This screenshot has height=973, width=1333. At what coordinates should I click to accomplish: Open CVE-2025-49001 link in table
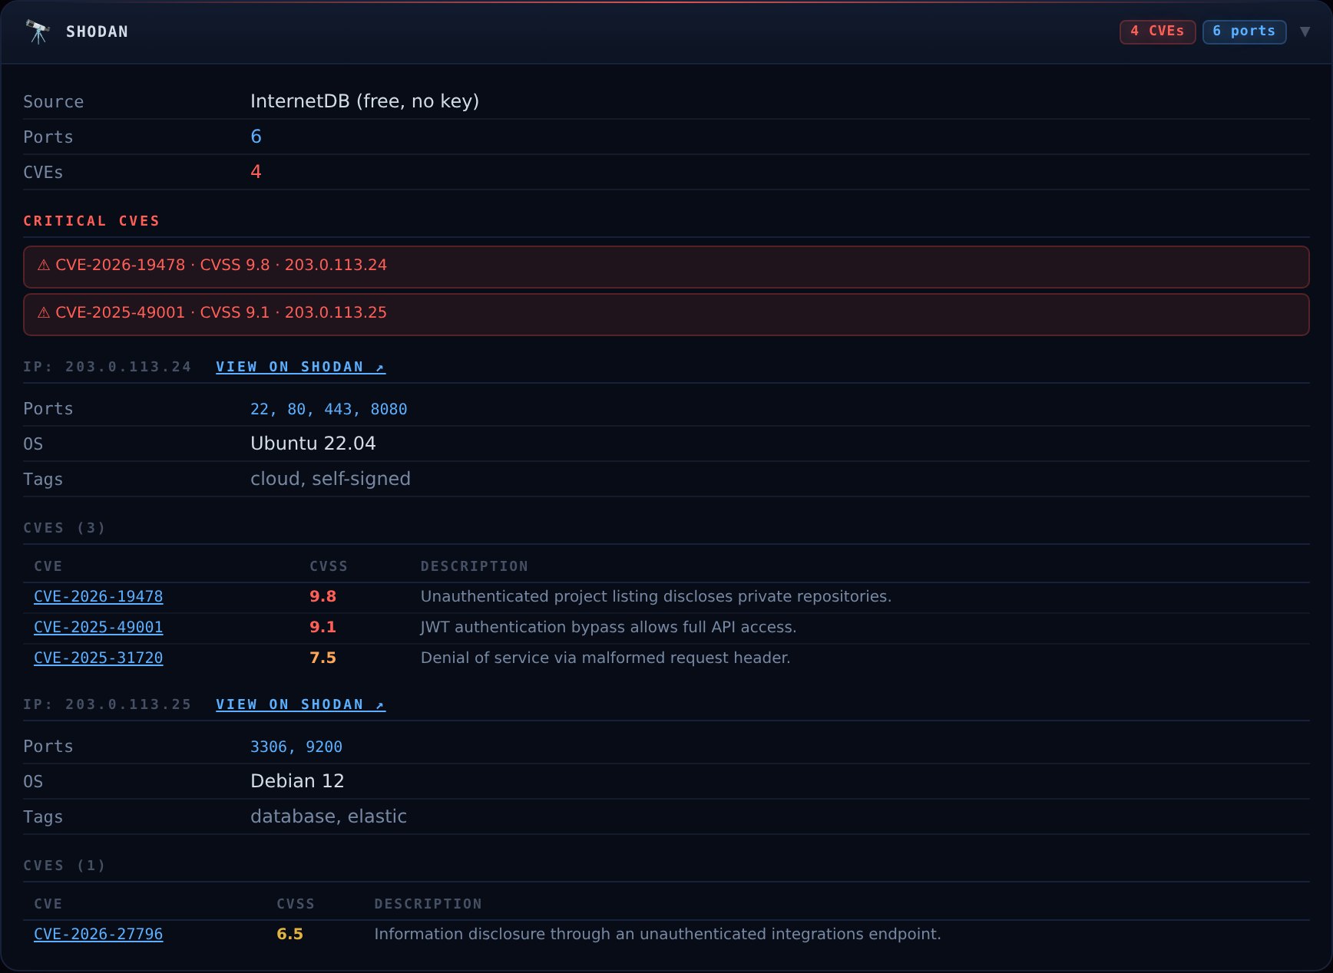click(x=98, y=627)
